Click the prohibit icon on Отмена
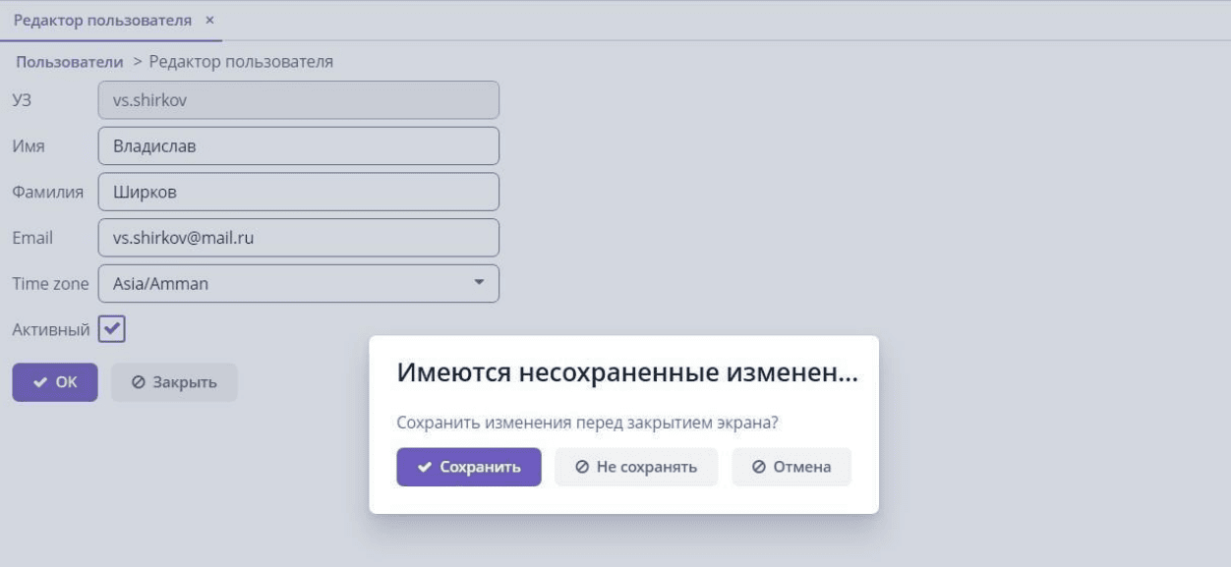 pyautogui.click(x=759, y=468)
